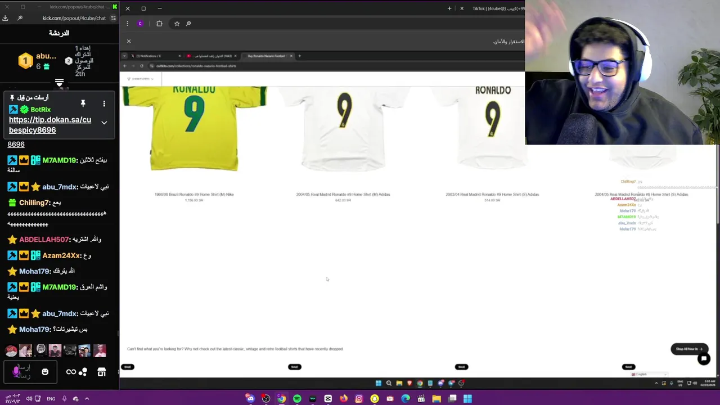Bookmark page with the star icon
Viewport: 720px width, 405px height.
click(177, 24)
